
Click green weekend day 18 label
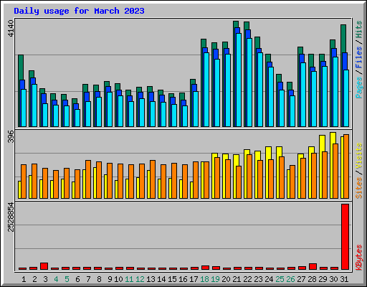(x=204, y=279)
